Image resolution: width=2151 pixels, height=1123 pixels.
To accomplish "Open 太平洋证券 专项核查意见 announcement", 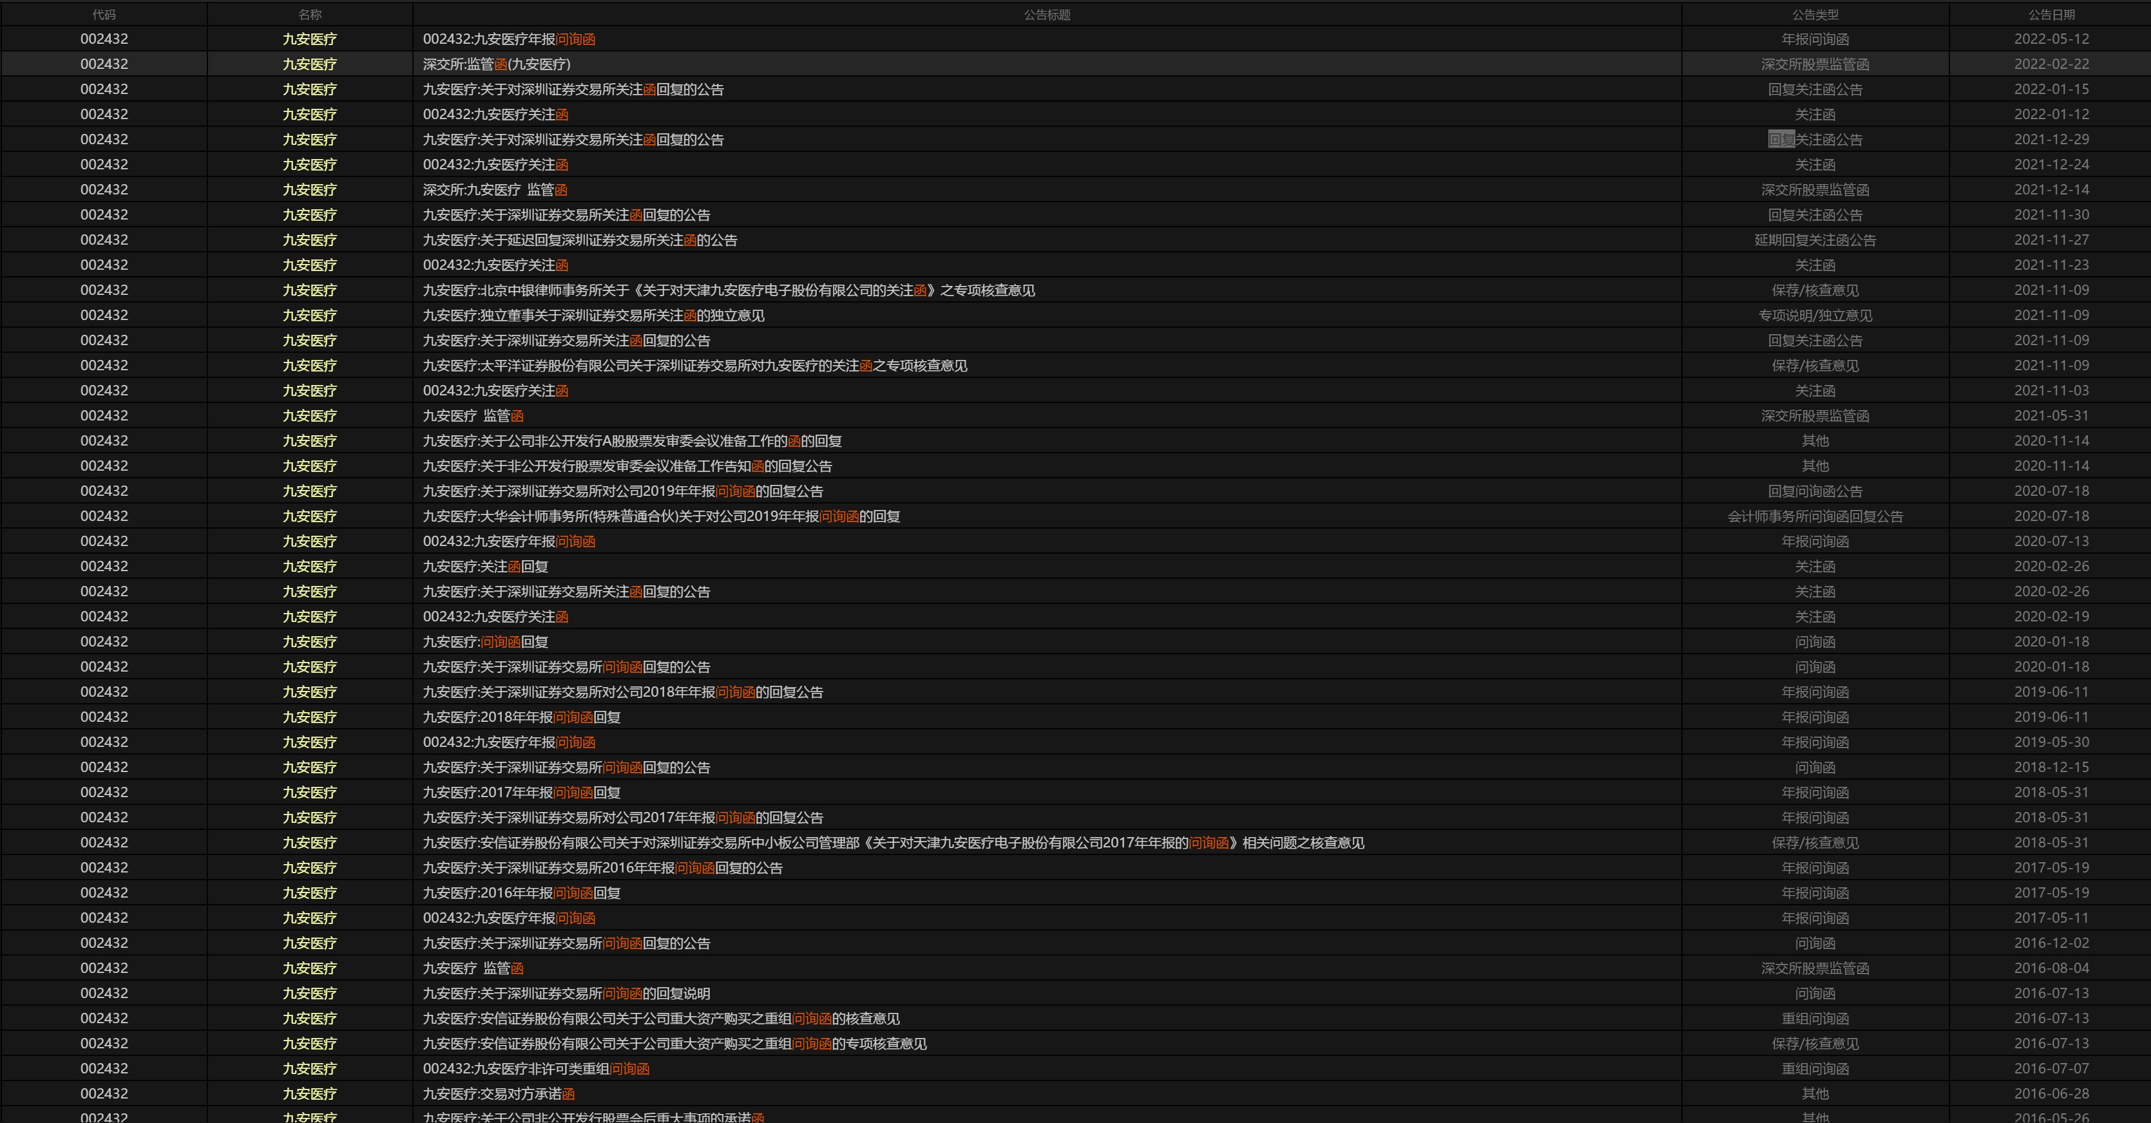I will click(694, 366).
